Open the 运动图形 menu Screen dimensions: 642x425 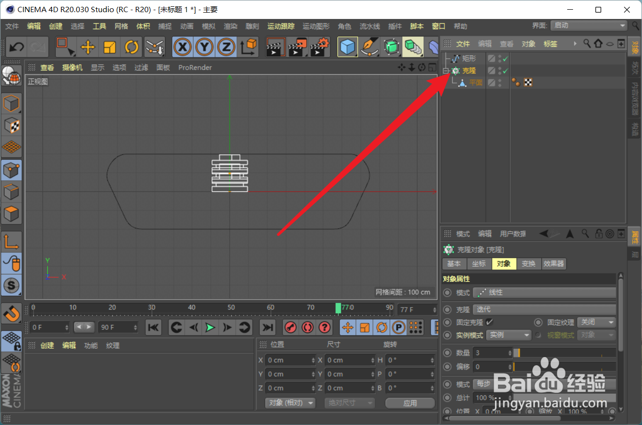[x=316, y=26]
